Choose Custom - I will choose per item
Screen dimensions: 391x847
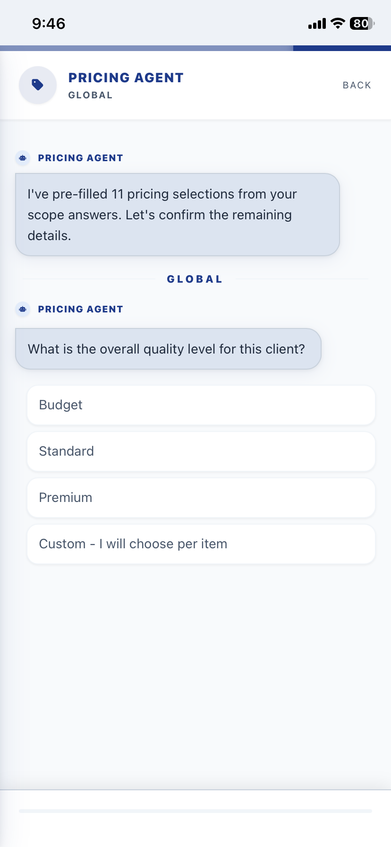[x=201, y=544]
